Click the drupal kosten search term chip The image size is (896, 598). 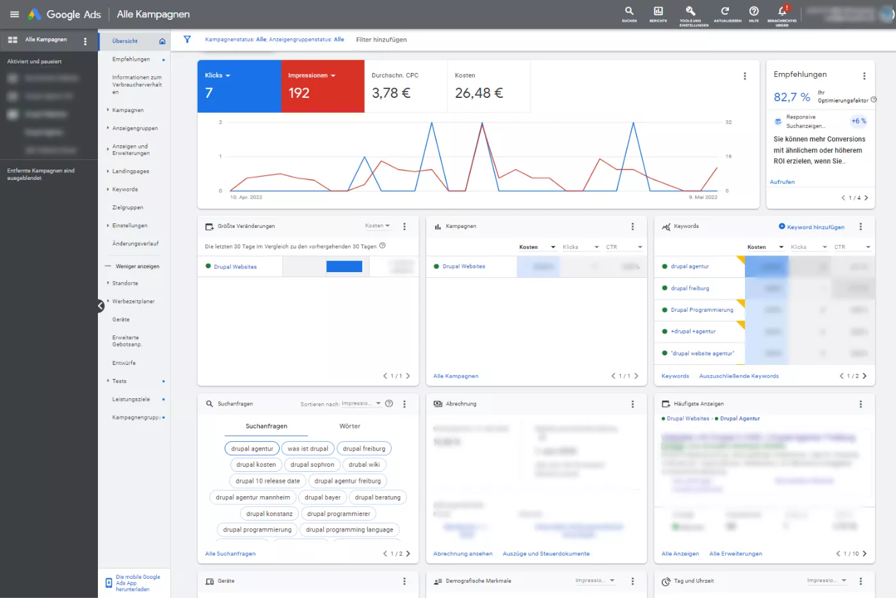point(256,465)
